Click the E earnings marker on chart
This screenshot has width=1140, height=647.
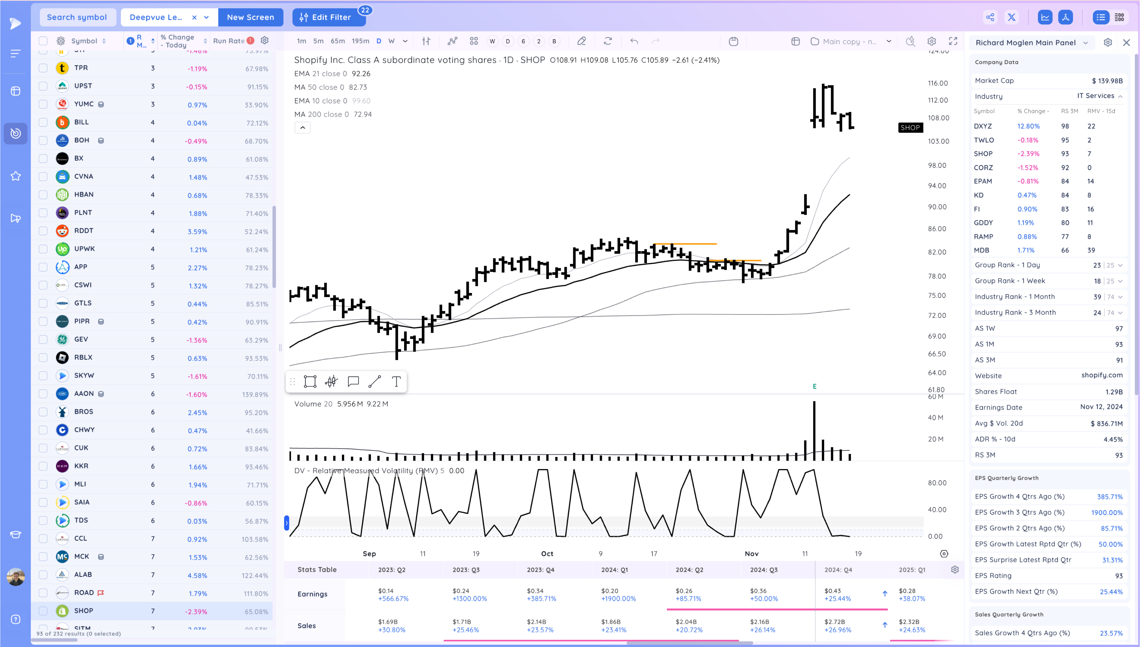coord(814,386)
